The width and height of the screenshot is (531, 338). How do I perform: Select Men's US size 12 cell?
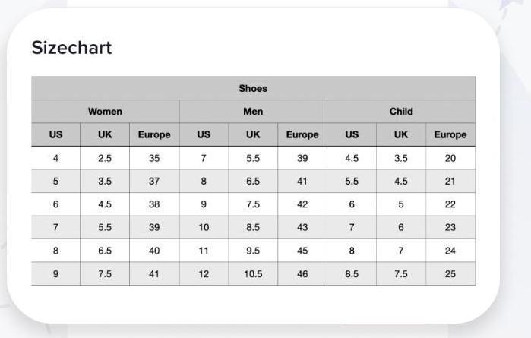[204, 273]
